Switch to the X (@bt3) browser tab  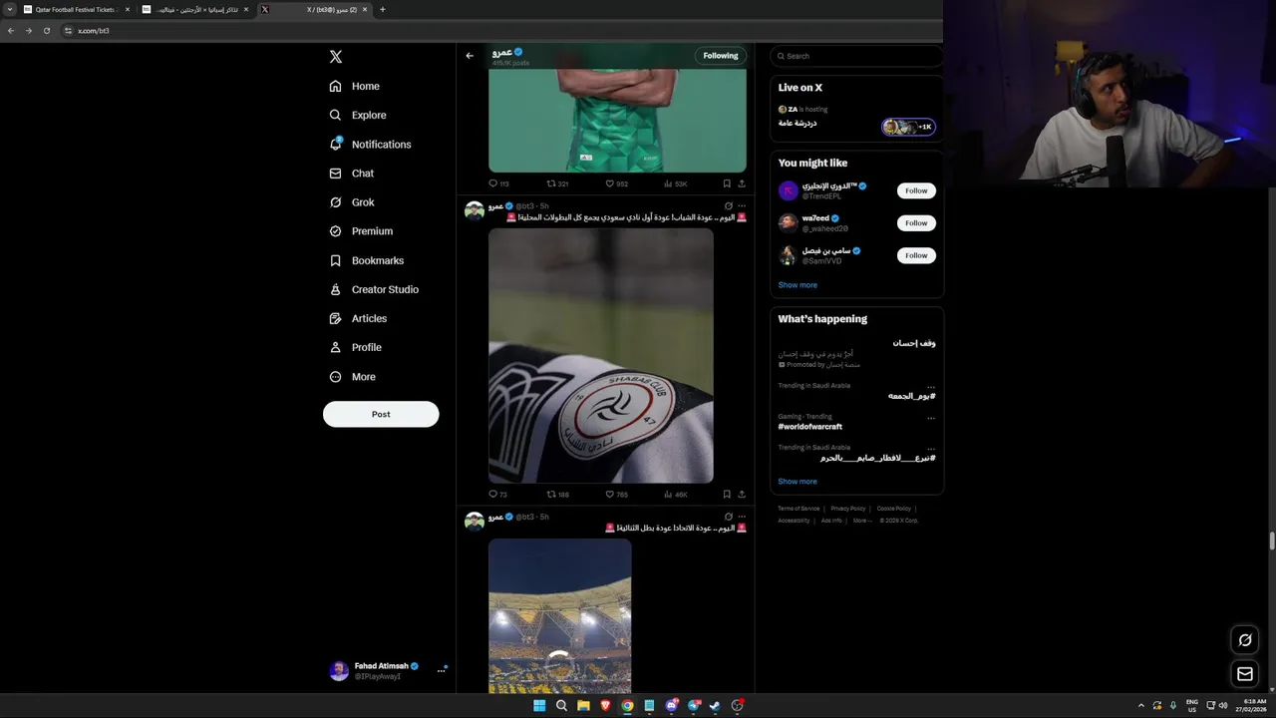tap(315, 10)
